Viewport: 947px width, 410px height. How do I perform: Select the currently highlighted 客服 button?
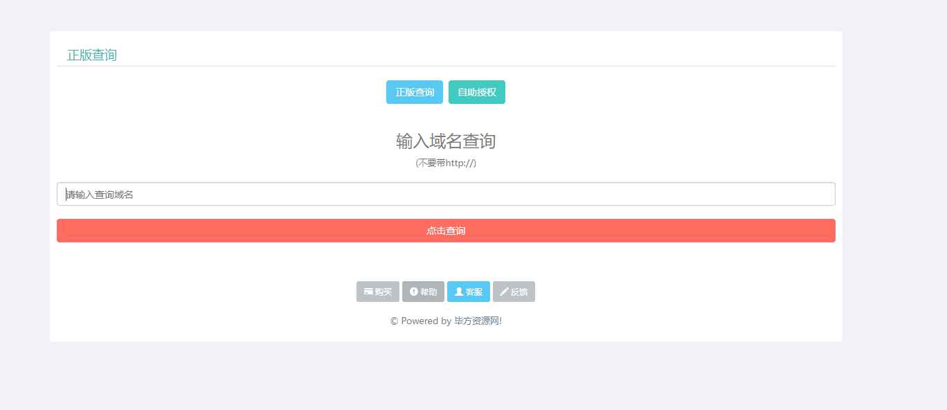coord(469,291)
